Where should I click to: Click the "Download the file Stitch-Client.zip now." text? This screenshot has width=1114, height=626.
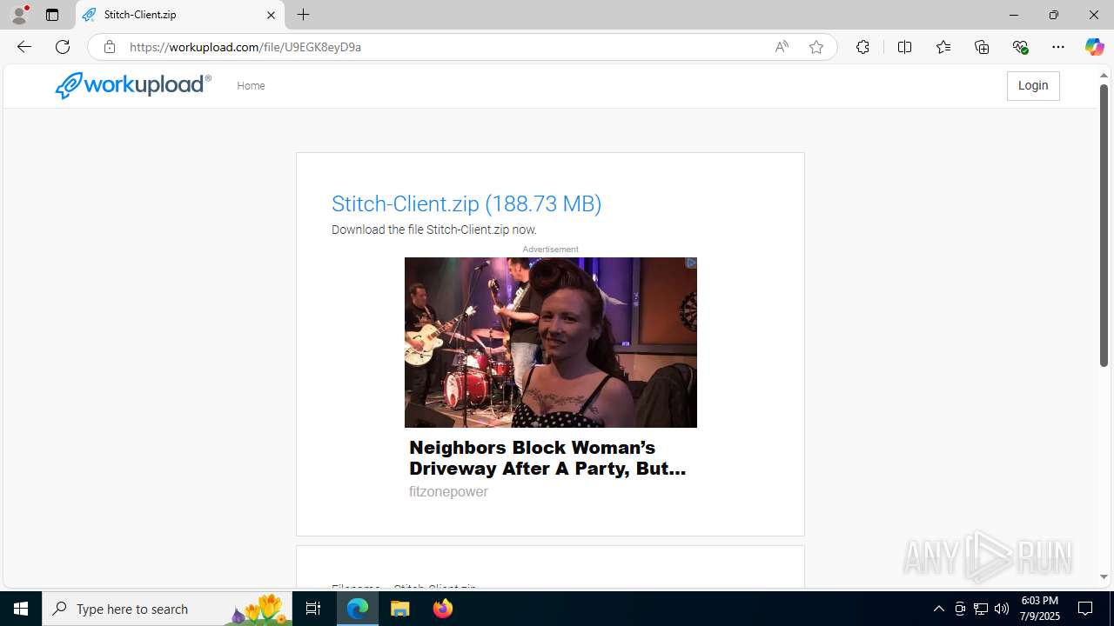pos(434,230)
